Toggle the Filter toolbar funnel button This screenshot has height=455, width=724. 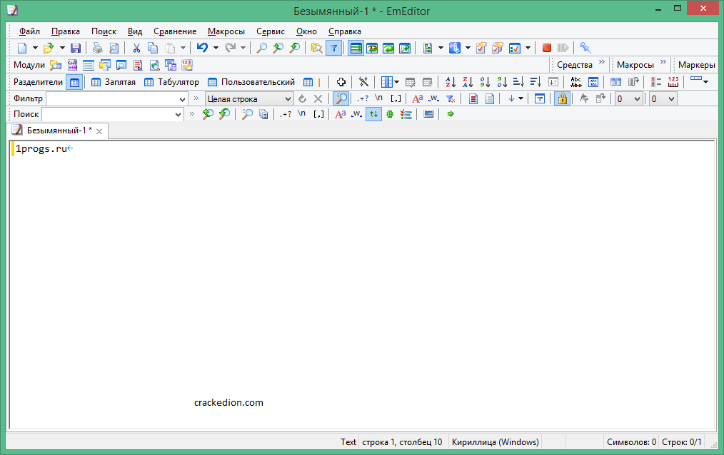click(x=334, y=48)
